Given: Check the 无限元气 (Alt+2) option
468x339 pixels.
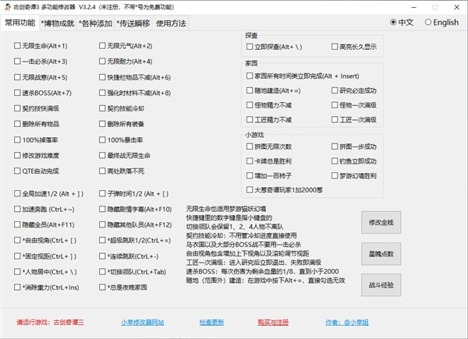Looking at the screenshot, I should (x=102, y=46).
